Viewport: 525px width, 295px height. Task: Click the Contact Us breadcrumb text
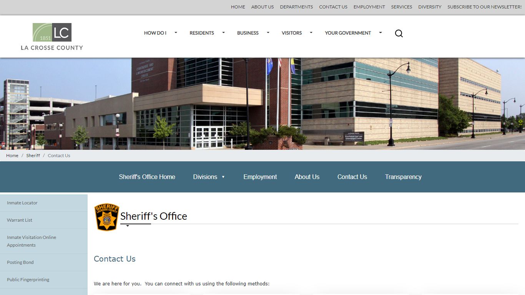coord(59,156)
